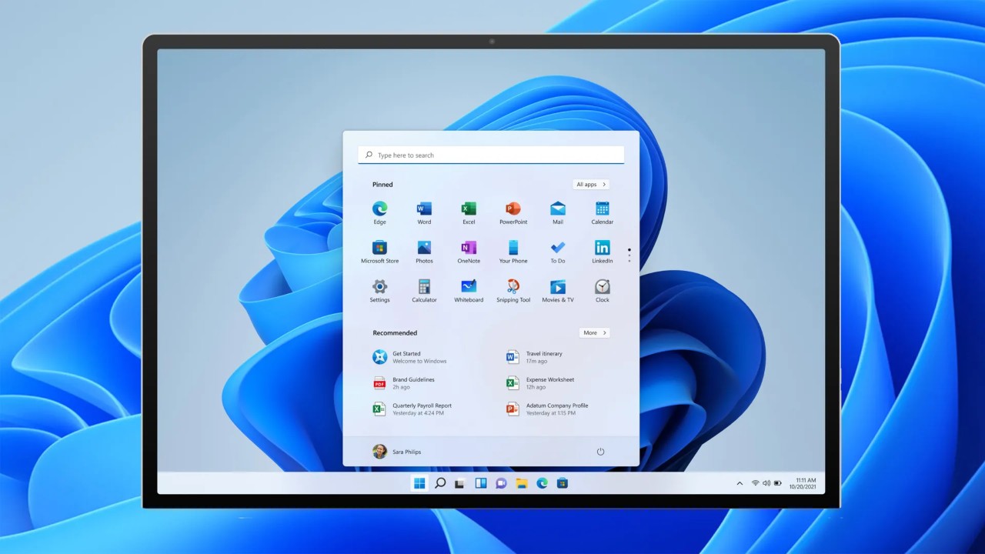Launch PowerPoint

[513, 209]
